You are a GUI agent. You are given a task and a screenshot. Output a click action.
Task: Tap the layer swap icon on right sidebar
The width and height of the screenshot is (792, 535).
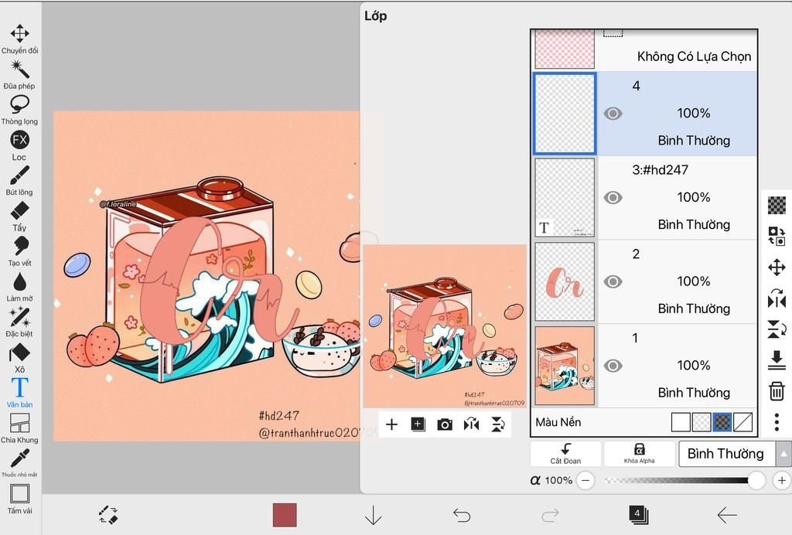(777, 236)
